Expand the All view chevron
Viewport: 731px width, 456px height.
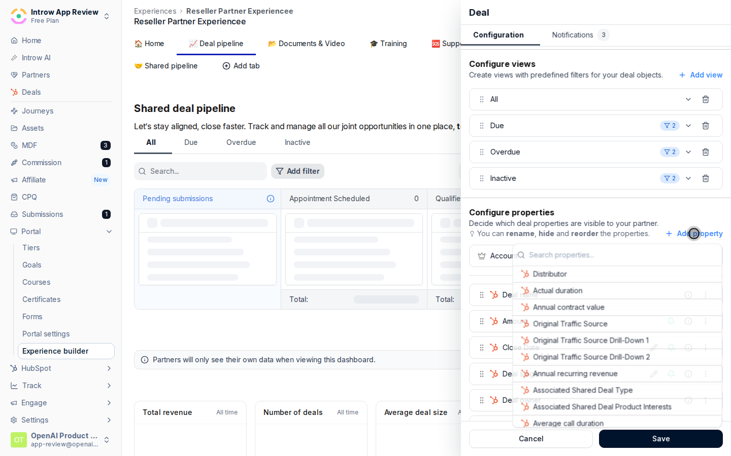point(688,99)
